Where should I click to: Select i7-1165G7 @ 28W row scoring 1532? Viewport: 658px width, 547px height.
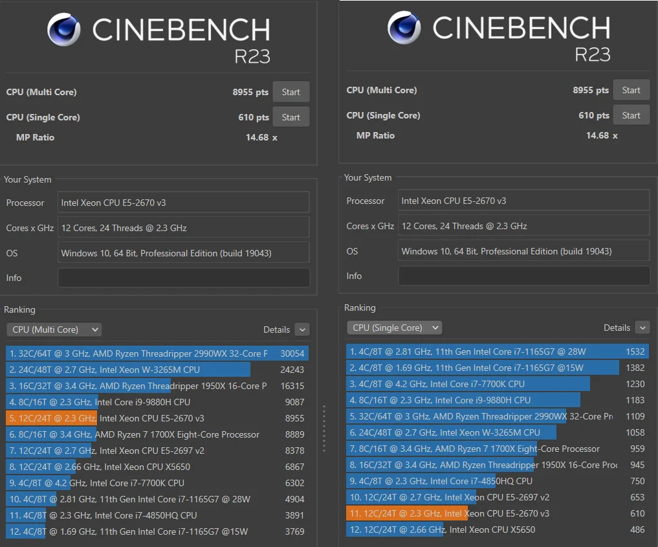click(498, 352)
